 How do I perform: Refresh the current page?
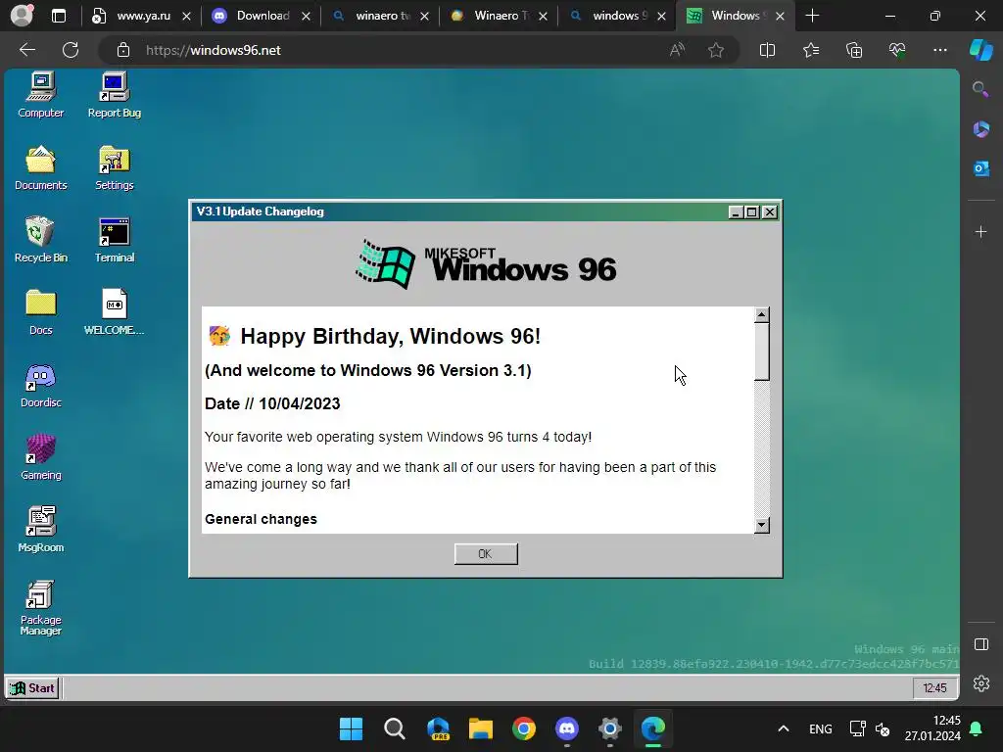(x=71, y=50)
